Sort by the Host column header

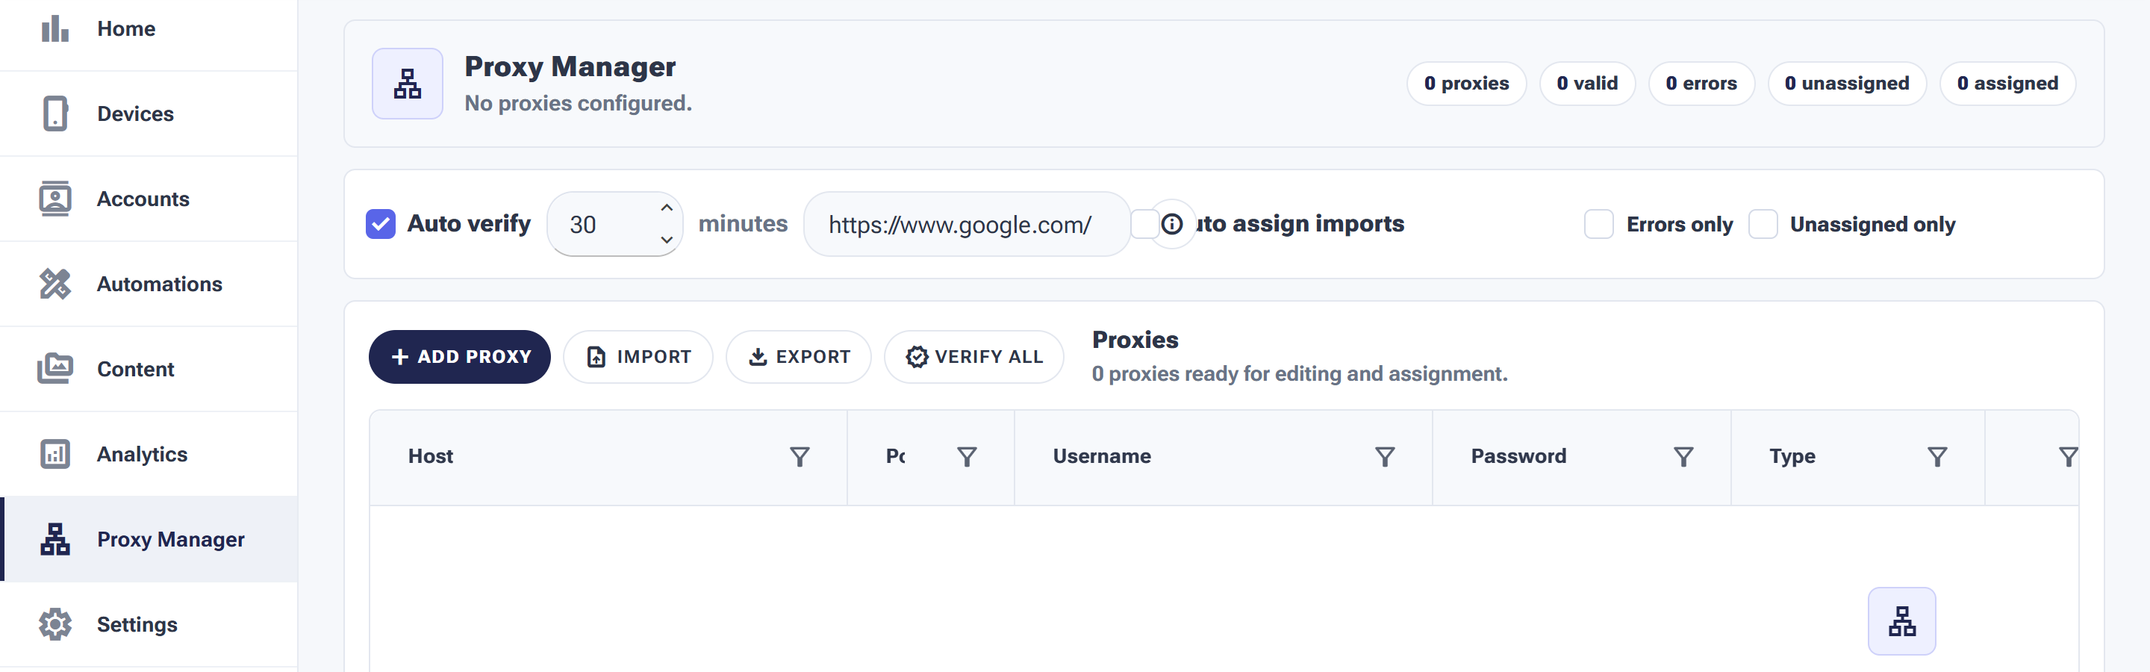pos(431,457)
